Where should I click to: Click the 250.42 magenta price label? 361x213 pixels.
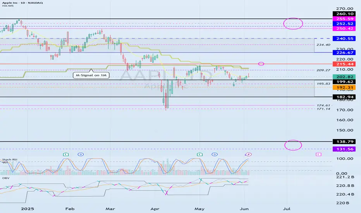tap(344, 29)
